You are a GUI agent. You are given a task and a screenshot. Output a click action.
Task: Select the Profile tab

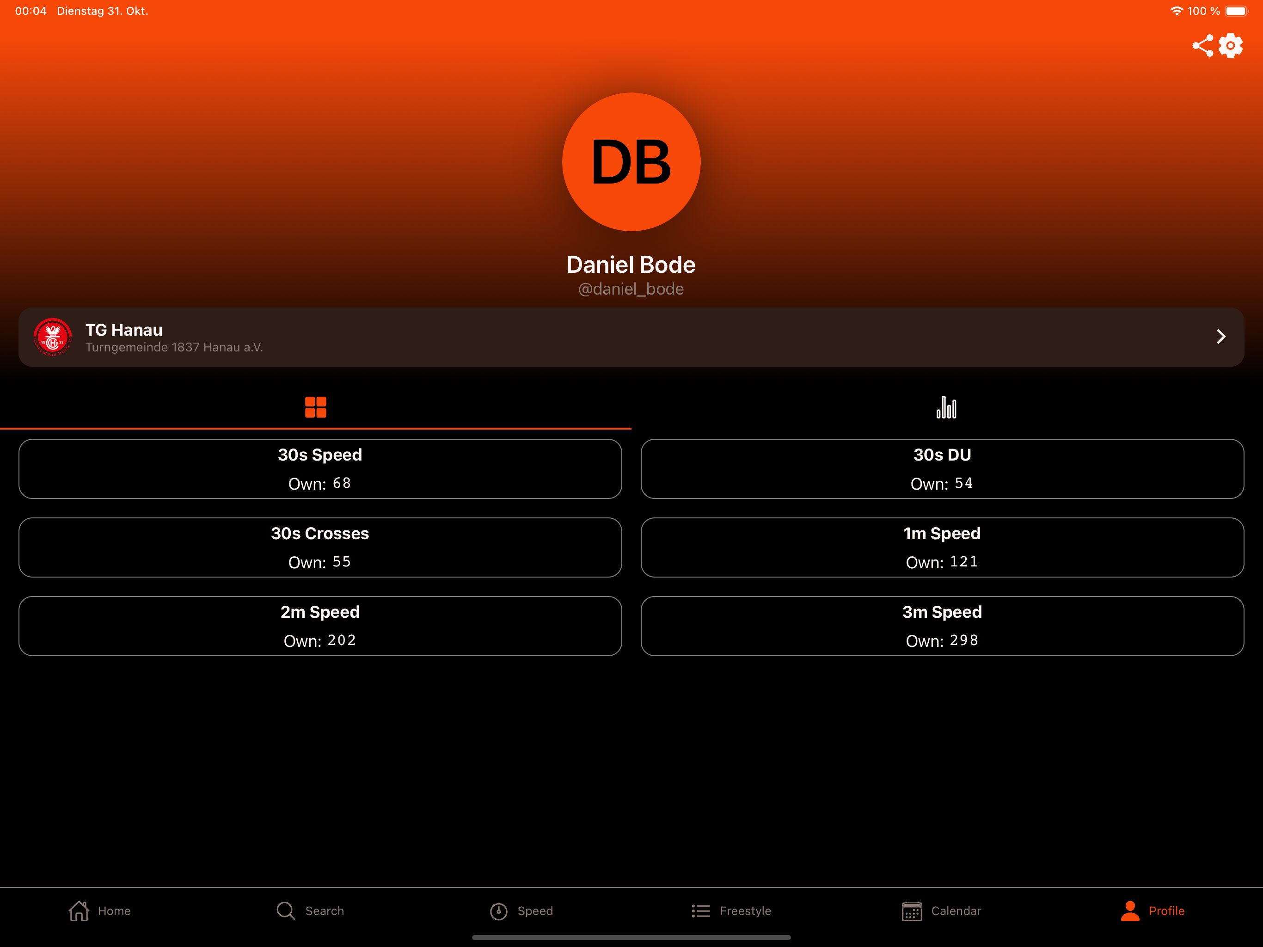click(x=1152, y=911)
